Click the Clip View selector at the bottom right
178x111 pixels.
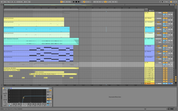[169, 109]
